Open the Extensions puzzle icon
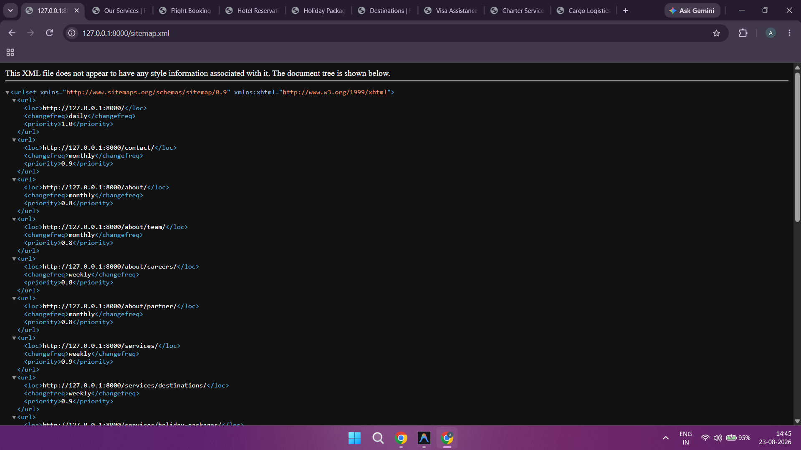Viewport: 801px width, 450px height. click(743, 33)
